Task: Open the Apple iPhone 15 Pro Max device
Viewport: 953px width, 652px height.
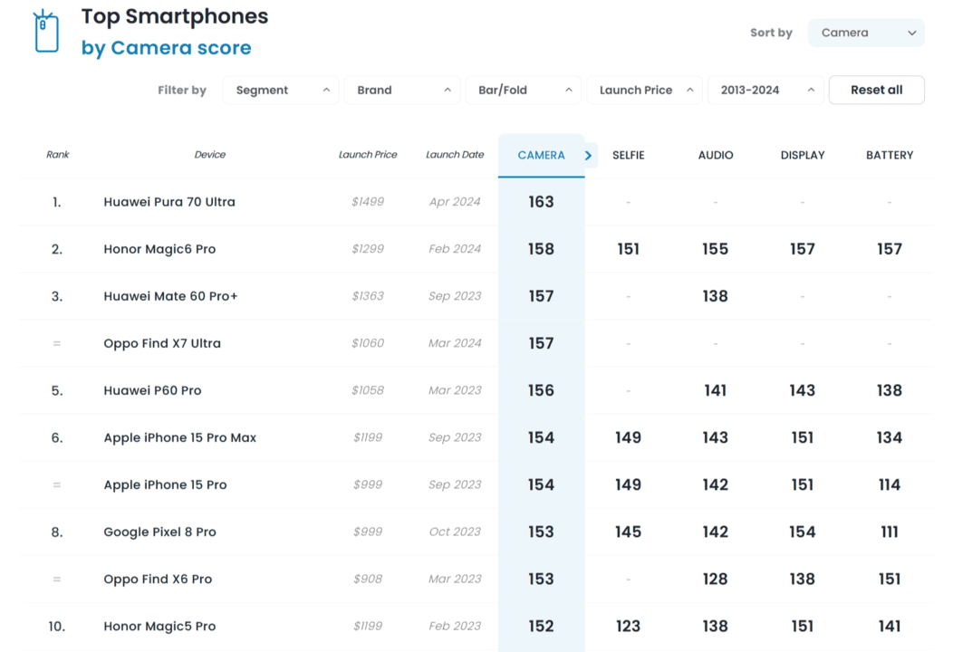Action: coord(180,437)
